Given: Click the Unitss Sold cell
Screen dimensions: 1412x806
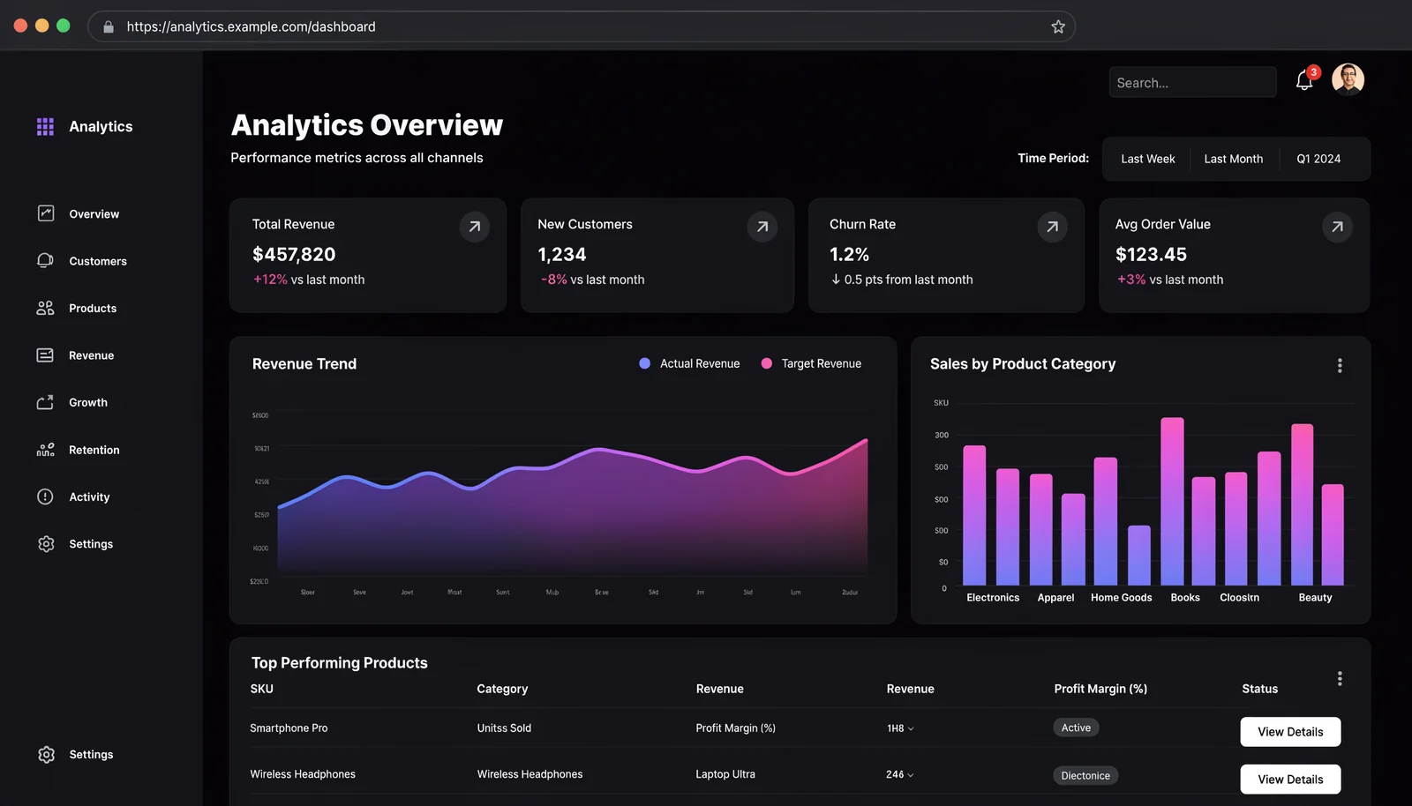Looking at the screenshot, I should click(x=504, y=728).
